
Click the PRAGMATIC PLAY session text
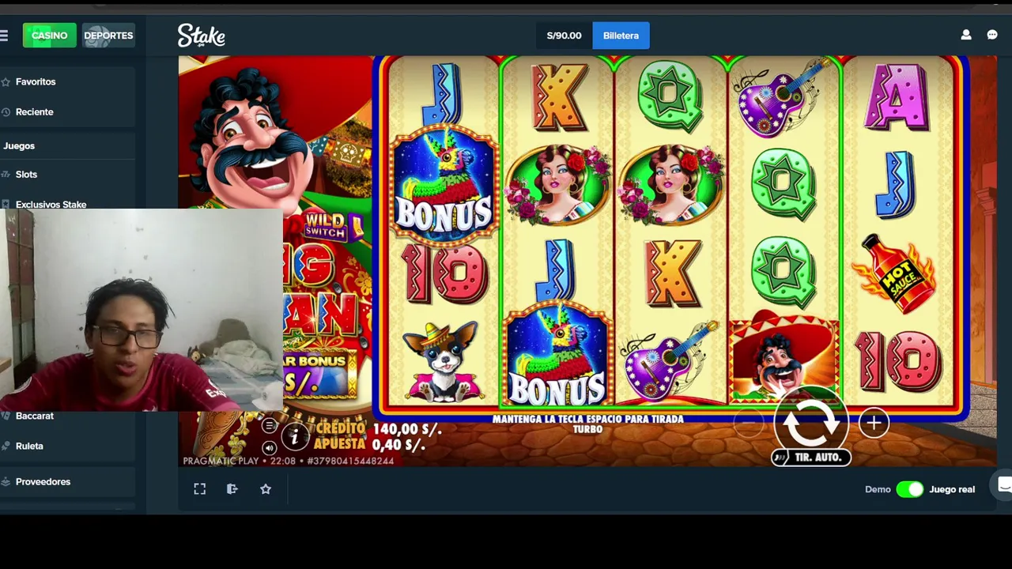point(289,461)
